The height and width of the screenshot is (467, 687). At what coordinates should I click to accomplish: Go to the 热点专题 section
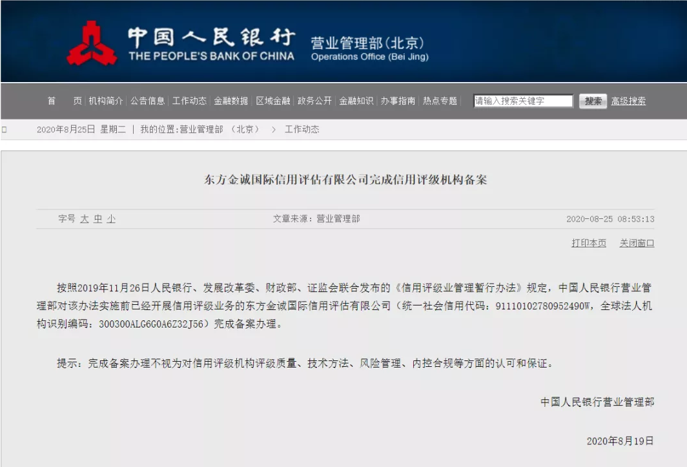pos(440,101)
